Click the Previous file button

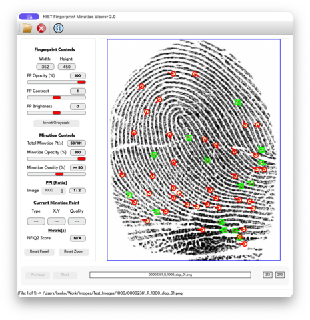pyautogui.click(x=37, y=275)
